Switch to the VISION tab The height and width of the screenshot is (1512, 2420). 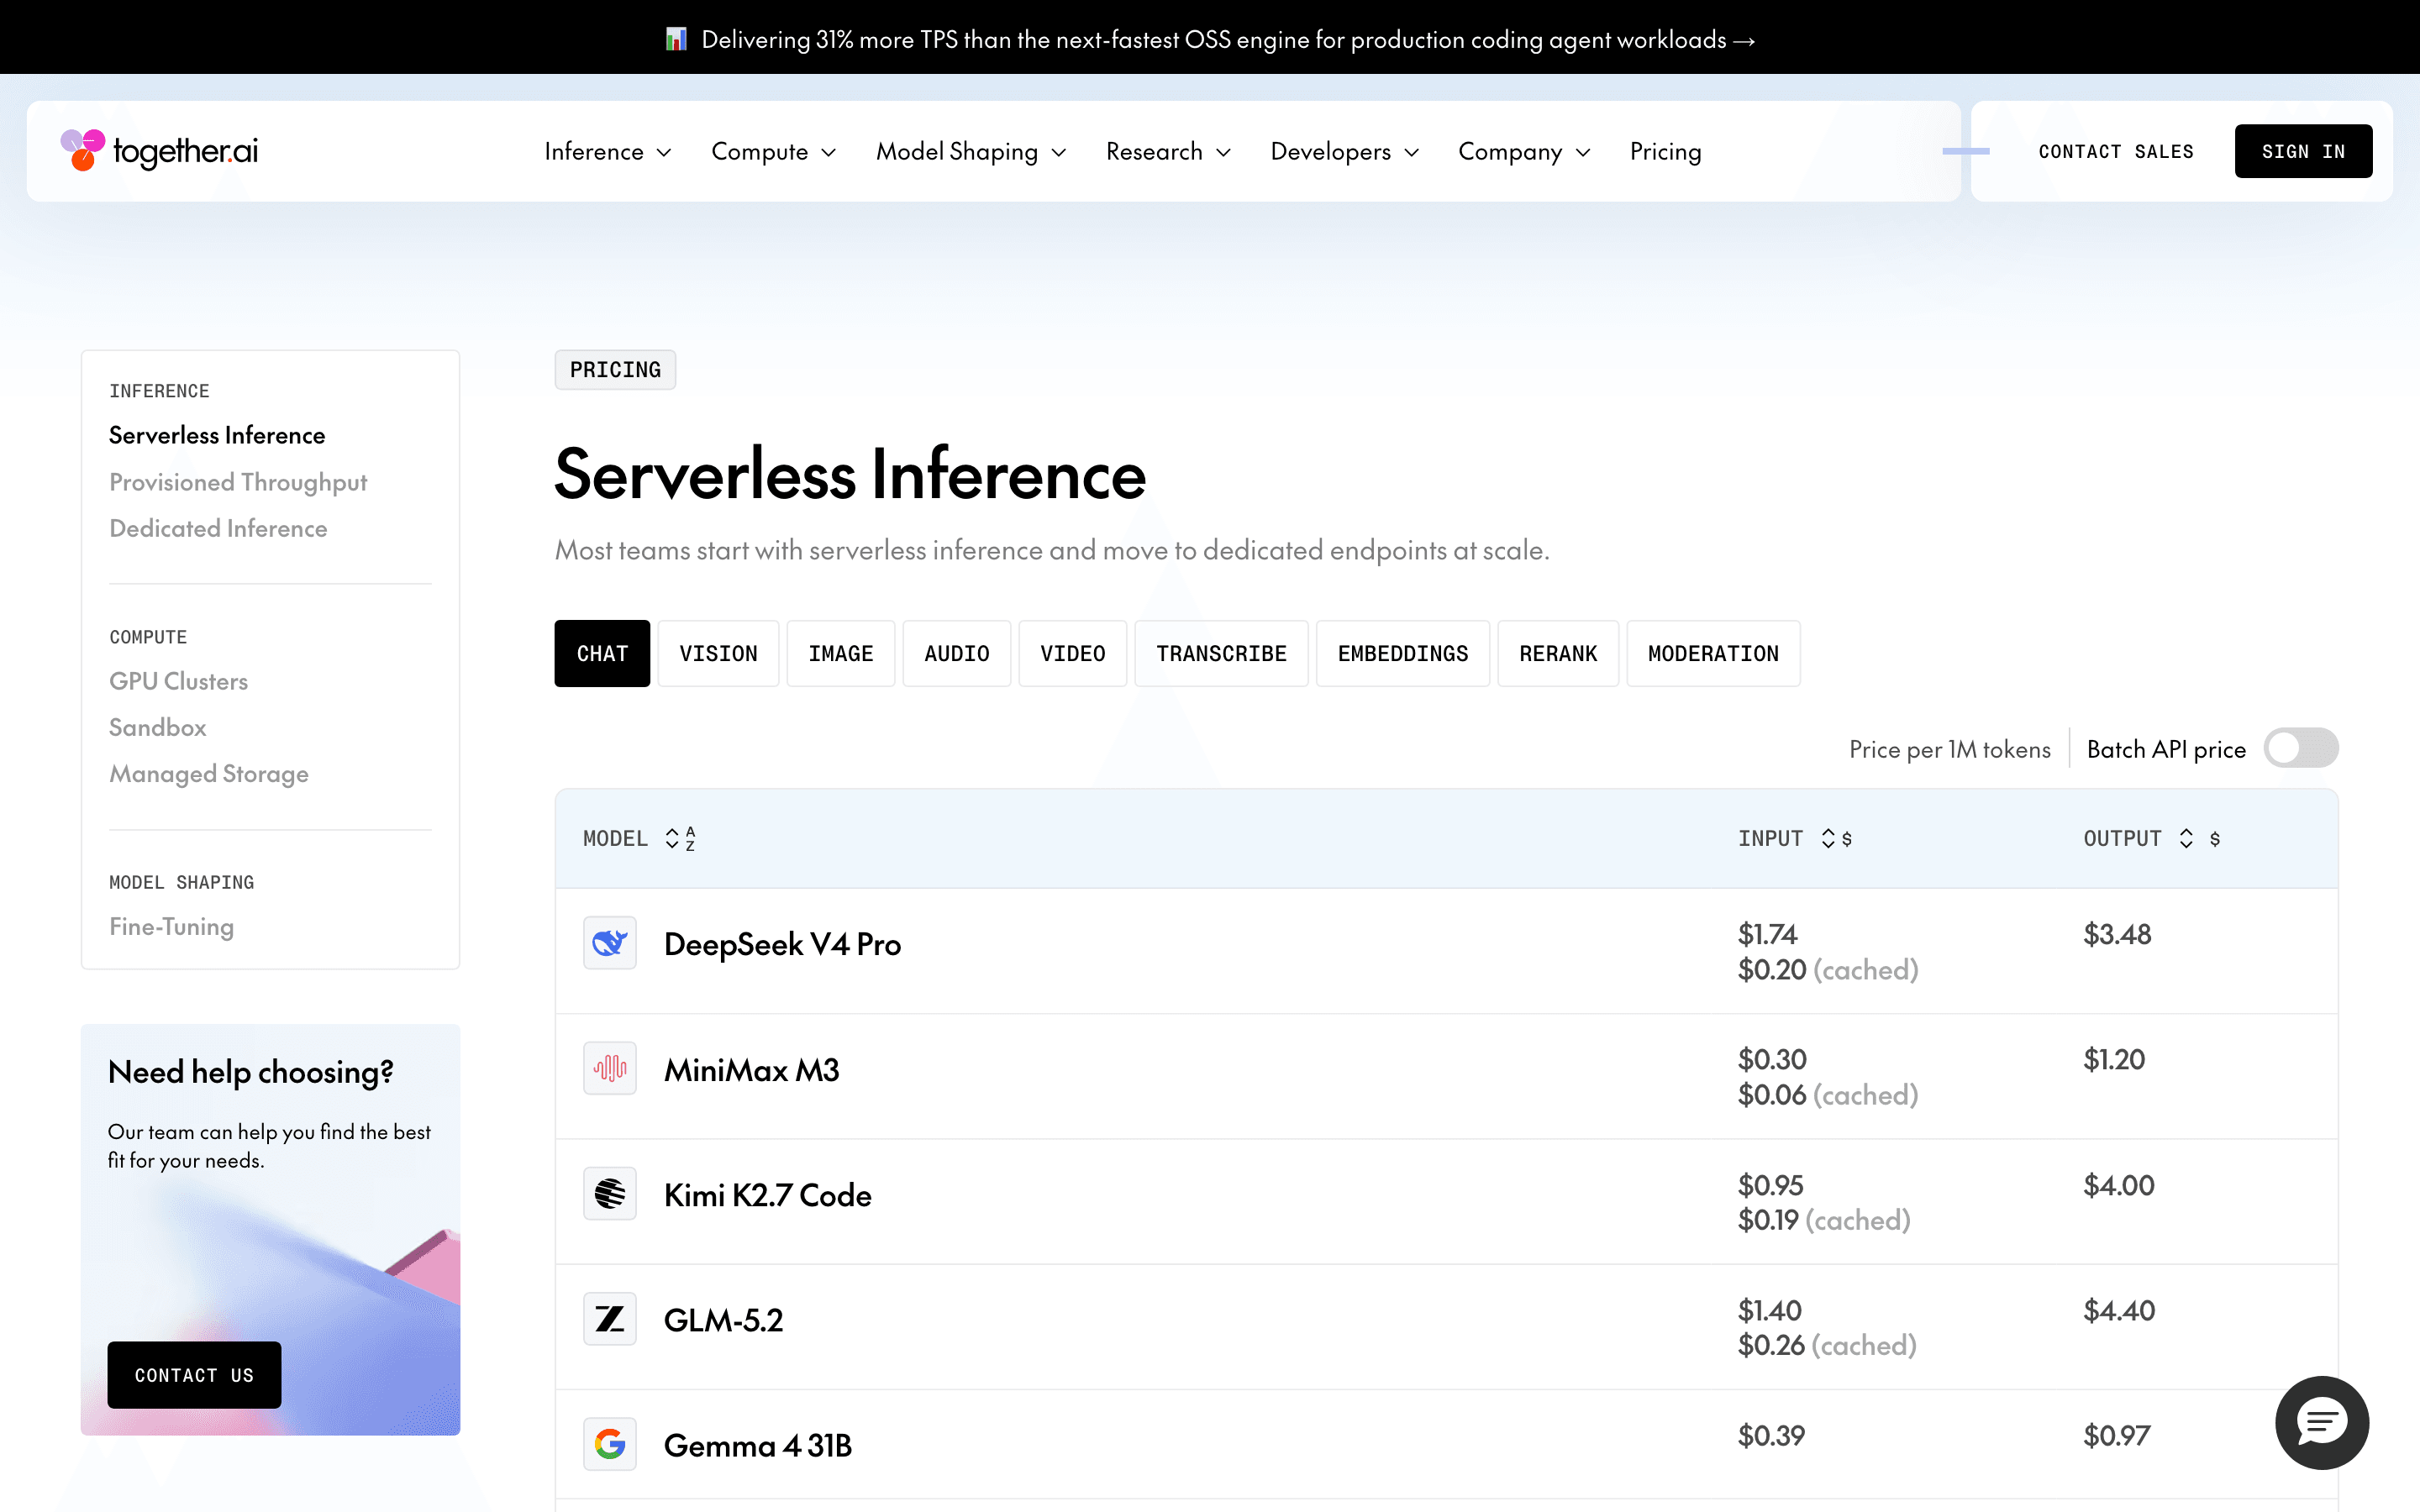(718, 653)
